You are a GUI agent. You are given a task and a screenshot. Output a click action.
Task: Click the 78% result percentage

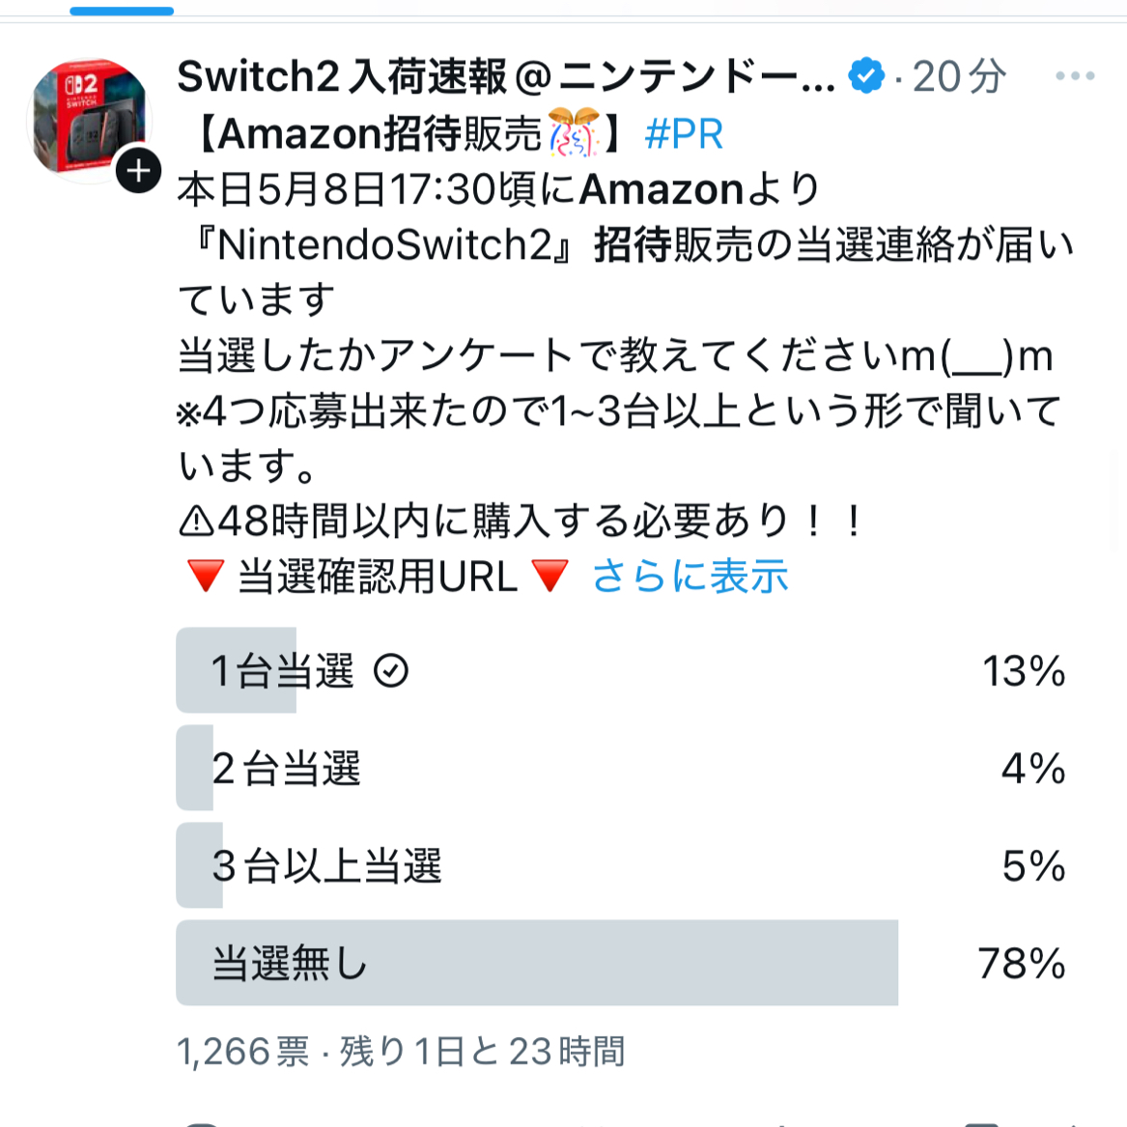[1022, 963]
